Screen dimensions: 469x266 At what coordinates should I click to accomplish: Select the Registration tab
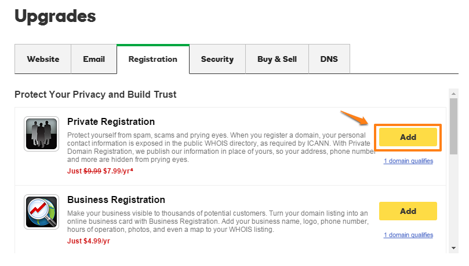(x=153, y=59)
